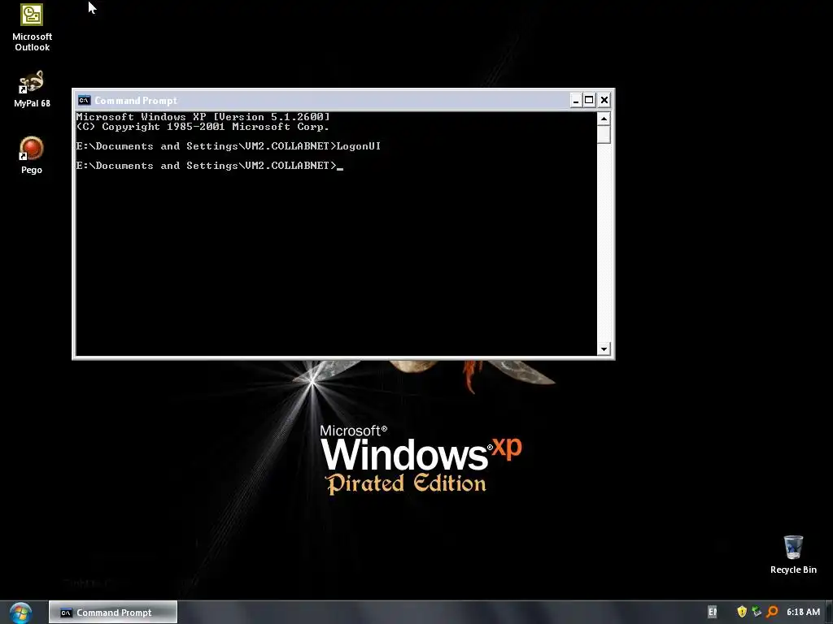This screenshot has height=624, width=833.
Task: Click the safely remove hardware tray icon
Action: 757,612
